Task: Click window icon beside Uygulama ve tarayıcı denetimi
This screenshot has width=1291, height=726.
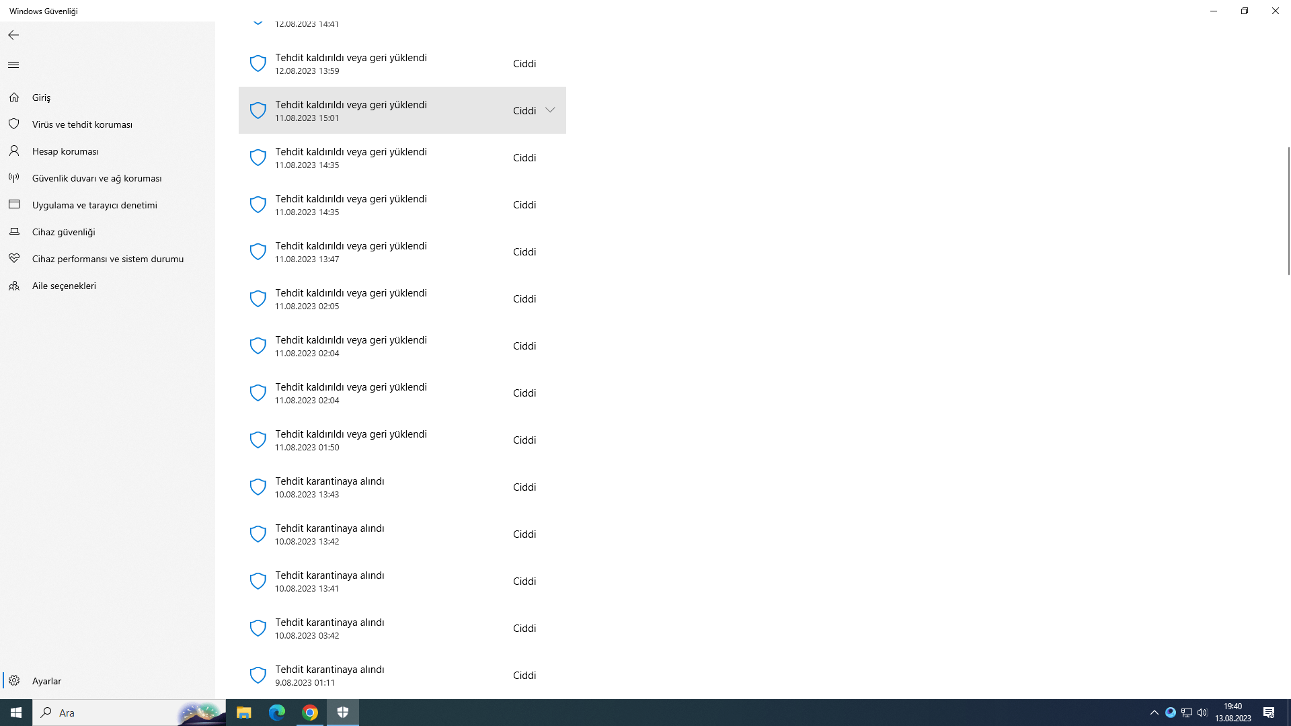Action: click(14, 204)
